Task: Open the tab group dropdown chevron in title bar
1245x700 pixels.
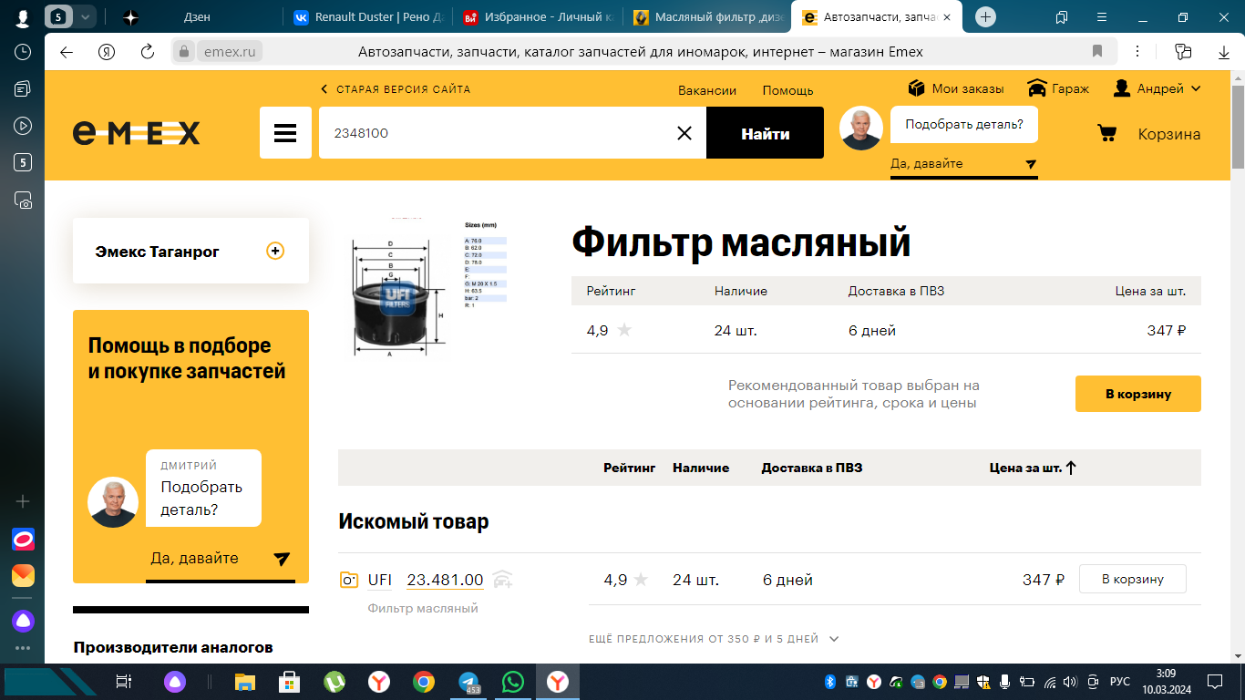Action: (x=85, y=17)
